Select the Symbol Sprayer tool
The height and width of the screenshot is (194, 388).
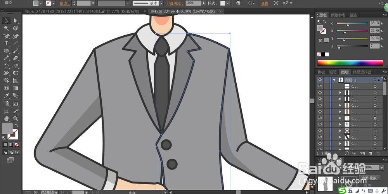[6, 104]
